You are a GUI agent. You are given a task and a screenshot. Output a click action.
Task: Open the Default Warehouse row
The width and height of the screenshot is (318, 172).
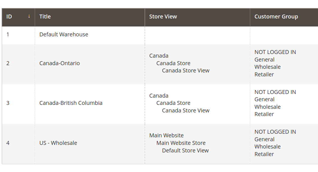click(x=160, y=35)
